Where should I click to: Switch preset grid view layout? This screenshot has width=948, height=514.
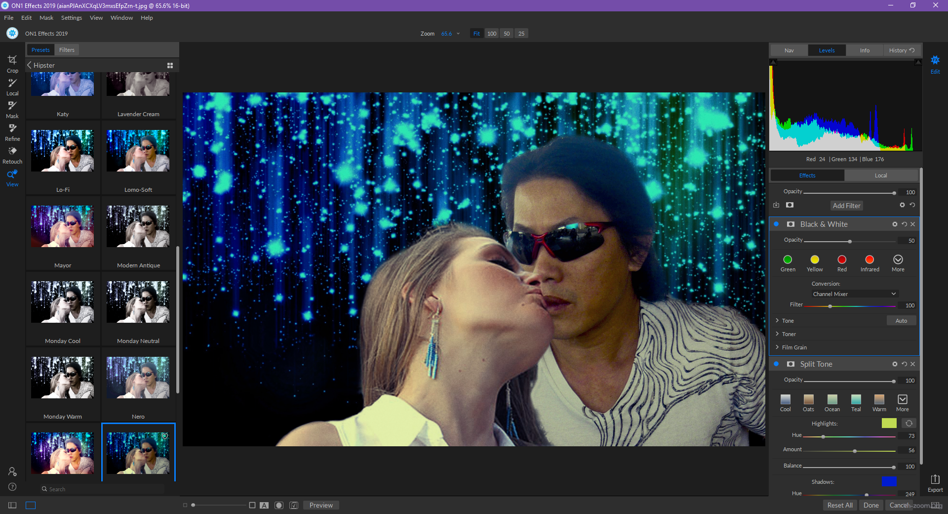click(170, 65)
